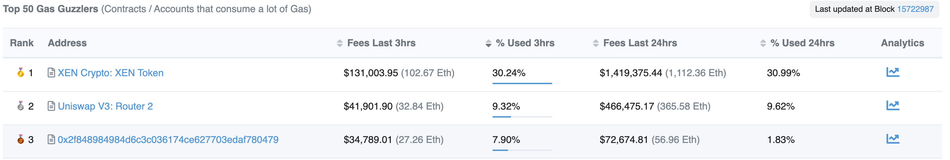Click the 9.32% usage progress bar
The width and height of the screenshot is (950, 160).
click(522, 117)
